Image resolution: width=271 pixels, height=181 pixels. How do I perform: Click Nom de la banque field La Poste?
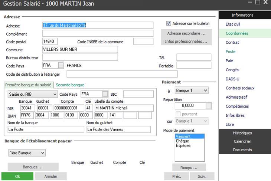(x=46, y=129)
